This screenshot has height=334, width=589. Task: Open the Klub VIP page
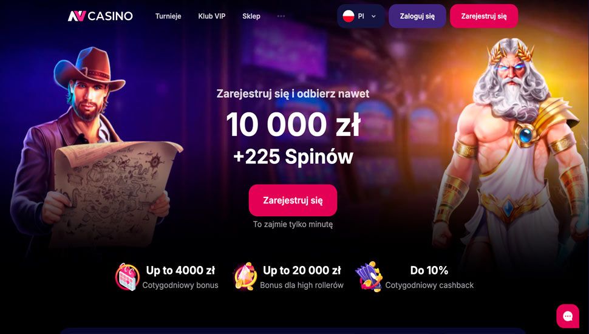pos(212,16)
